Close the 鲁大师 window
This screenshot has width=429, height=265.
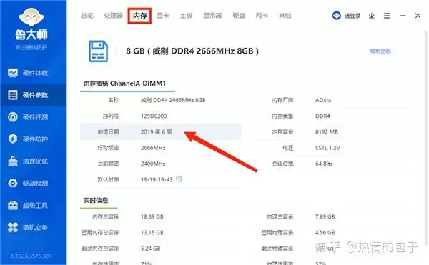pyautogui.click(x=418, y=16)
